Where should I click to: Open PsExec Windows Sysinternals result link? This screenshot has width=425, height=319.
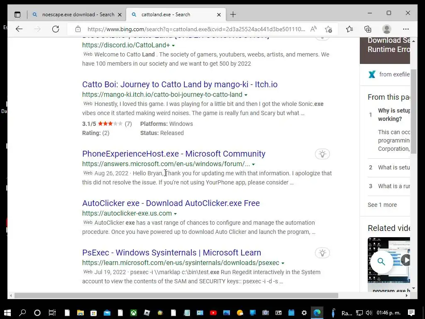pyautogui.click(x=171, y=253)
